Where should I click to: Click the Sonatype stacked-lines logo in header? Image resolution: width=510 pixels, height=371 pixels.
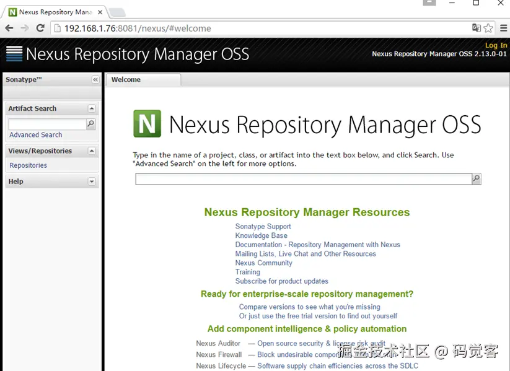pyautogui.click(x=14, y=54)
